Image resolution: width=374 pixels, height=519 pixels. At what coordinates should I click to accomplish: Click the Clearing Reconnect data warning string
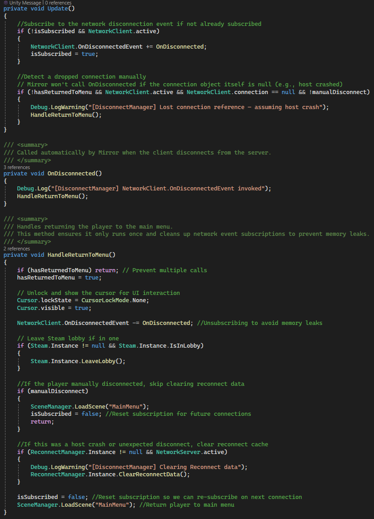click(168, 467)
